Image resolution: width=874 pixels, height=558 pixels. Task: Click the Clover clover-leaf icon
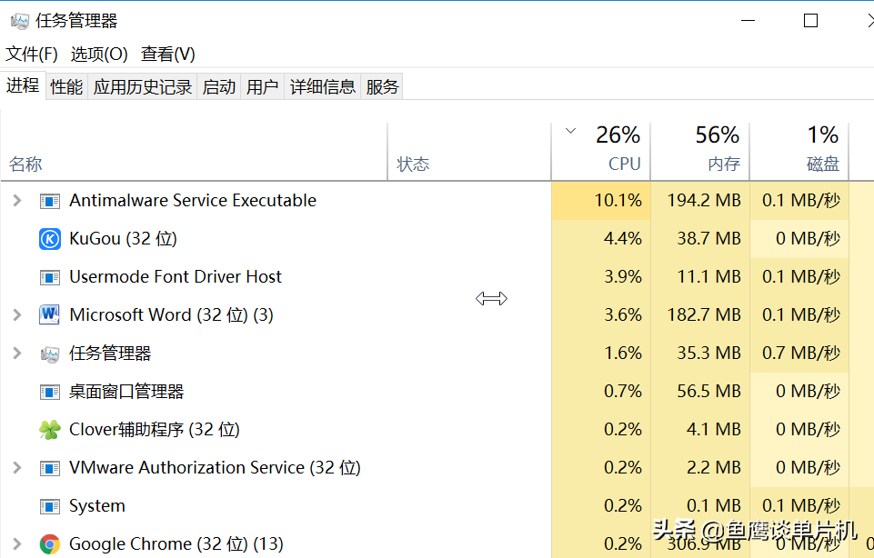pos(50,429)
